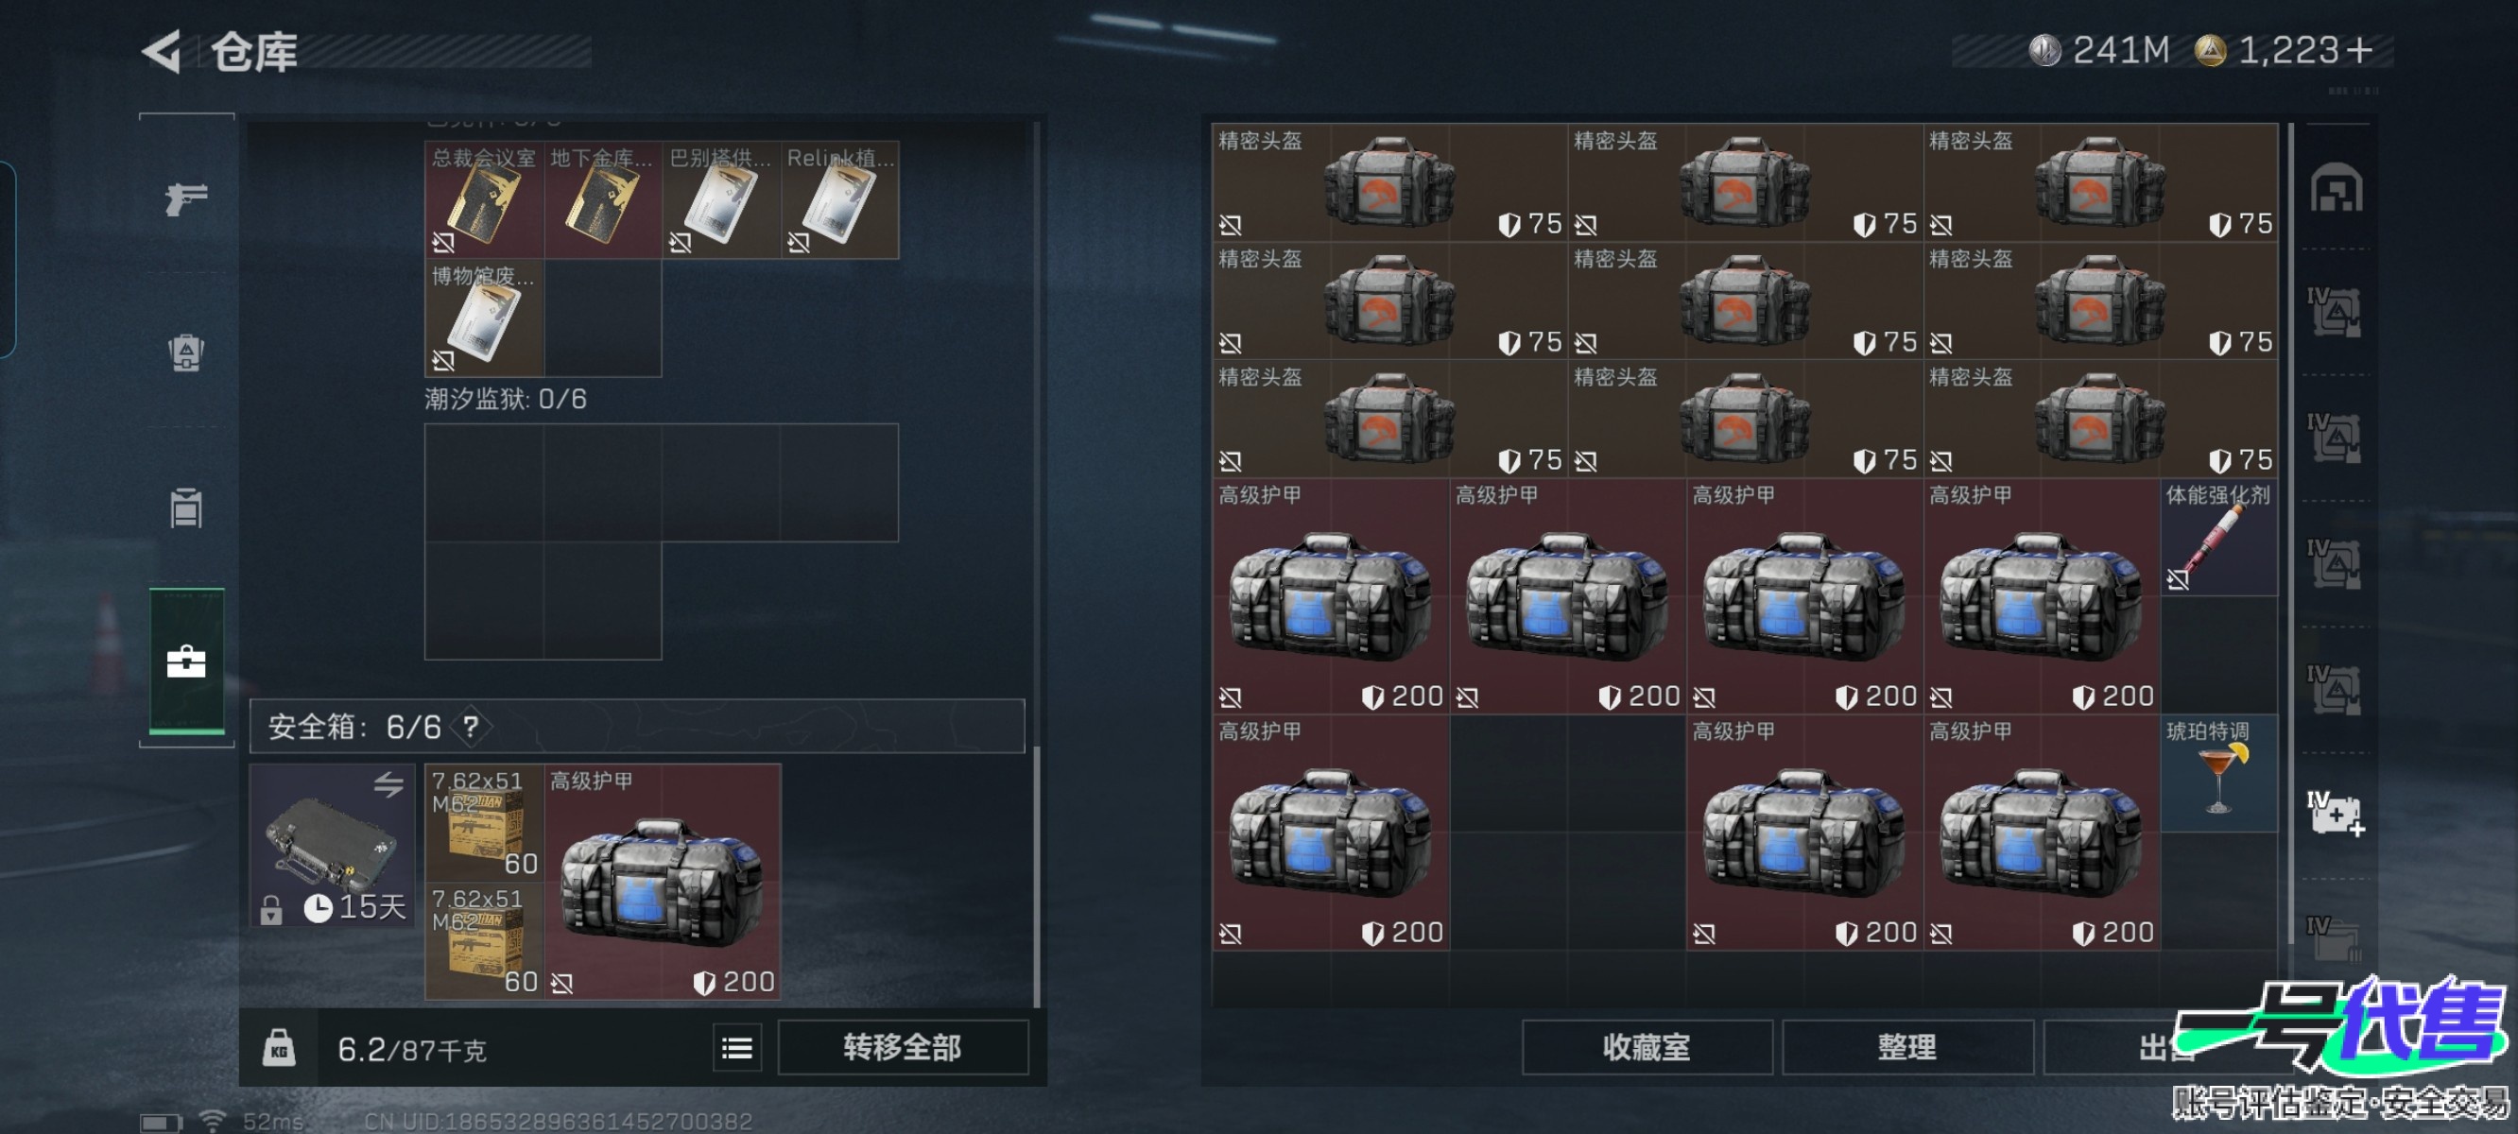
Task: Select the chest rig category sidebar icon
Action: 185,507
